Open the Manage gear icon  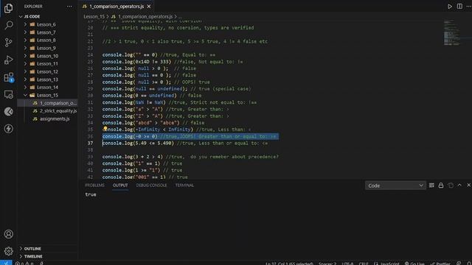pos(8,251)
